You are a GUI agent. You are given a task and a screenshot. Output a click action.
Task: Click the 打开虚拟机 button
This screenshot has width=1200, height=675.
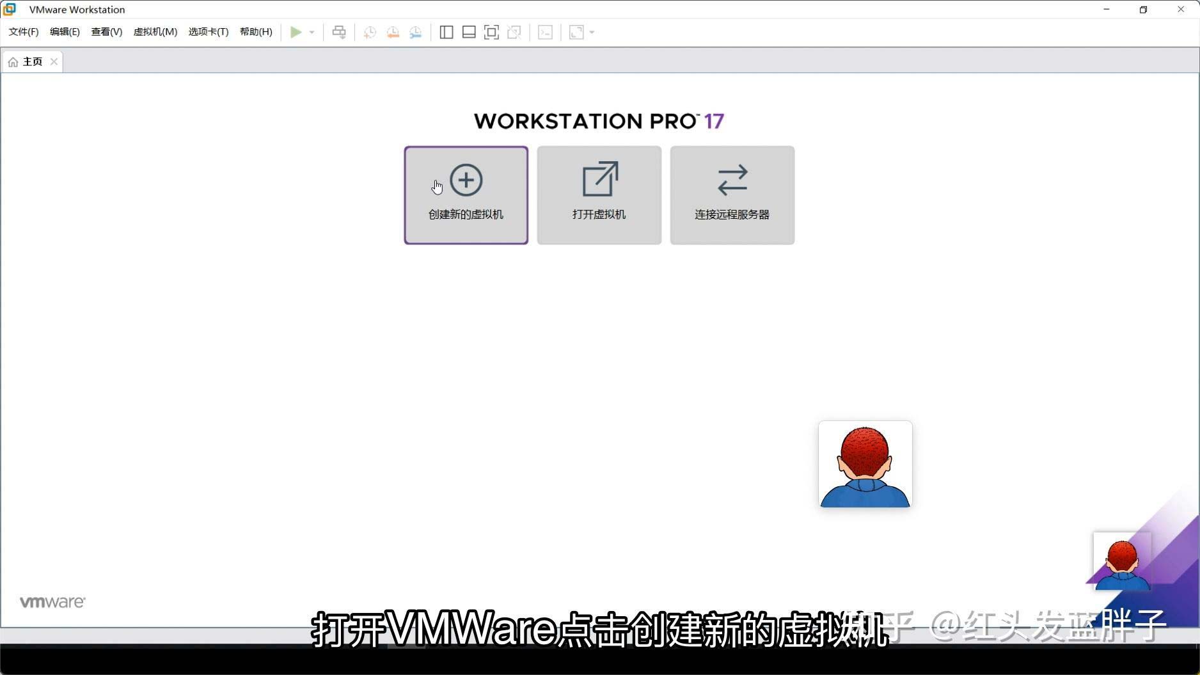click(599, 195)
